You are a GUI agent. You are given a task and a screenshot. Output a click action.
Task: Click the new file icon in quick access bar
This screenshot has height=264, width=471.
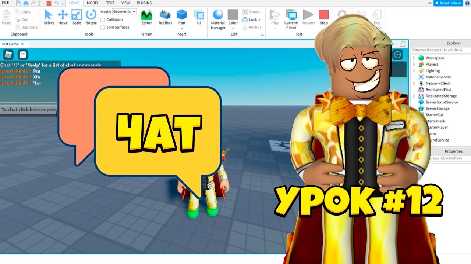tap(18, 3)
